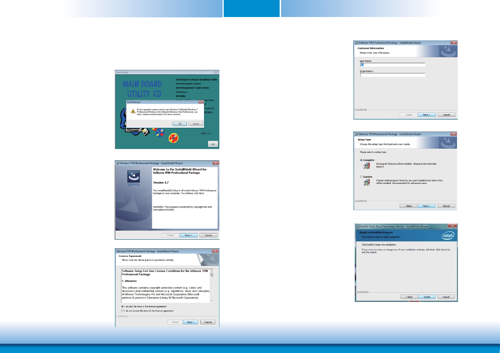Open Intel Management Engine Drivers entry
The height and width of the screenshot is (353, 500).
[192, 88]
